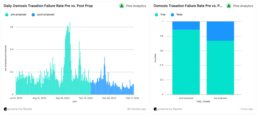
Task: Toggle 'false' legend series in right chart
Action: 179,15
